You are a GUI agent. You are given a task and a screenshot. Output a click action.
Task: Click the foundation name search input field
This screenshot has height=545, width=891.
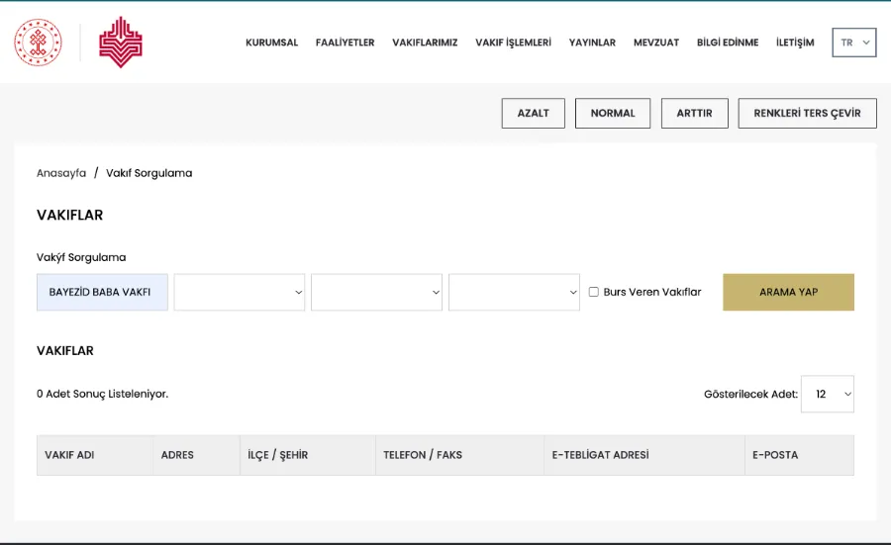[102, 292]
